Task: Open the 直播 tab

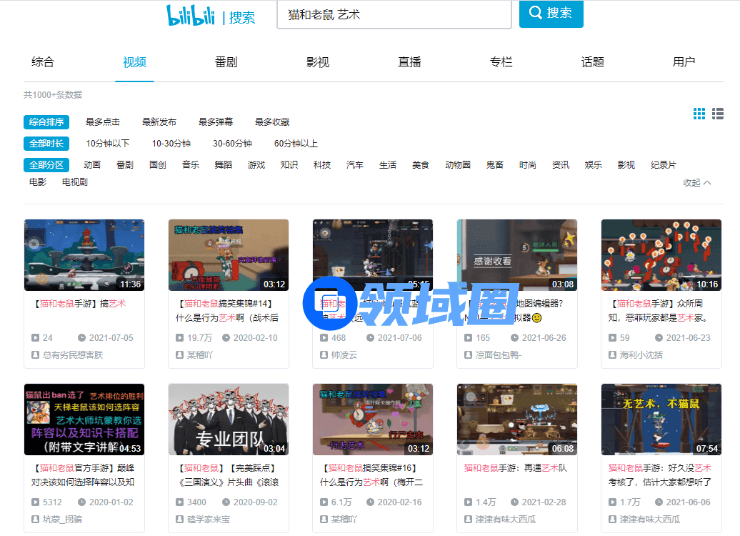Action: click(x=409, y=62)
